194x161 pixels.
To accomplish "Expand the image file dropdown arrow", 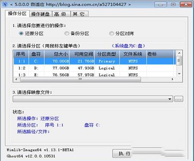I will pyautogui.click(x=170, y=99).
